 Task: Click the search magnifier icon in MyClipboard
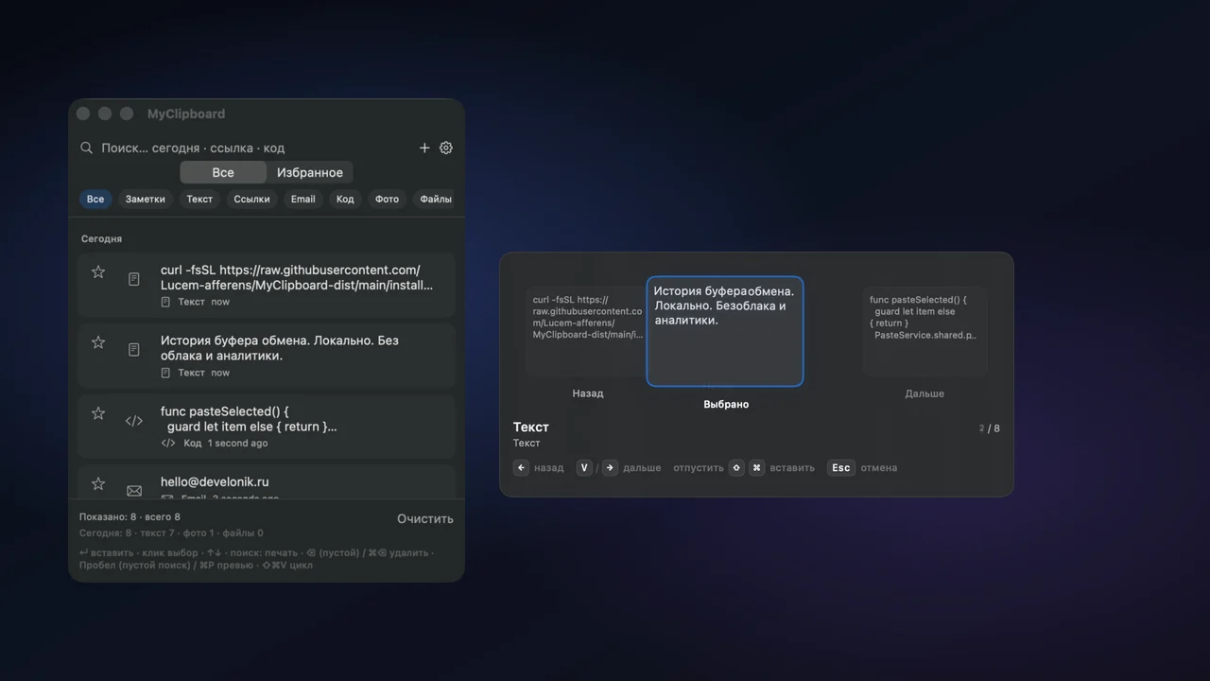coord(86,148)
